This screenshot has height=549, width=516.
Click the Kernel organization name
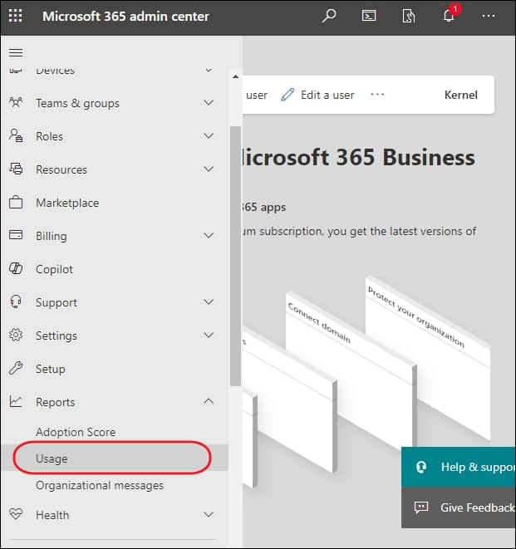click(460, 95)
